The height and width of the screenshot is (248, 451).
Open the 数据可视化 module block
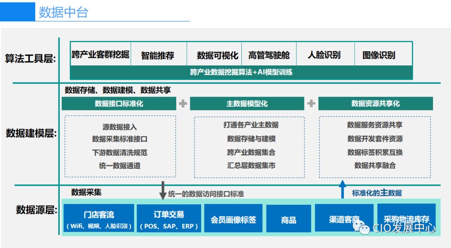point(218,54)
